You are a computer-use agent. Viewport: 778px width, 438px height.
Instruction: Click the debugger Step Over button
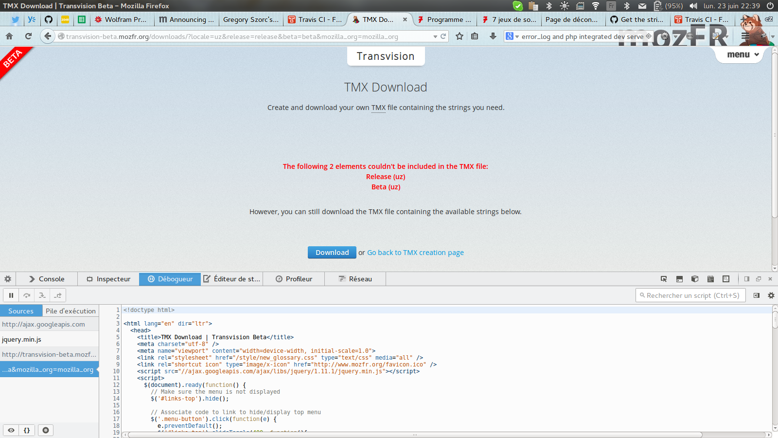pos(27,295)
